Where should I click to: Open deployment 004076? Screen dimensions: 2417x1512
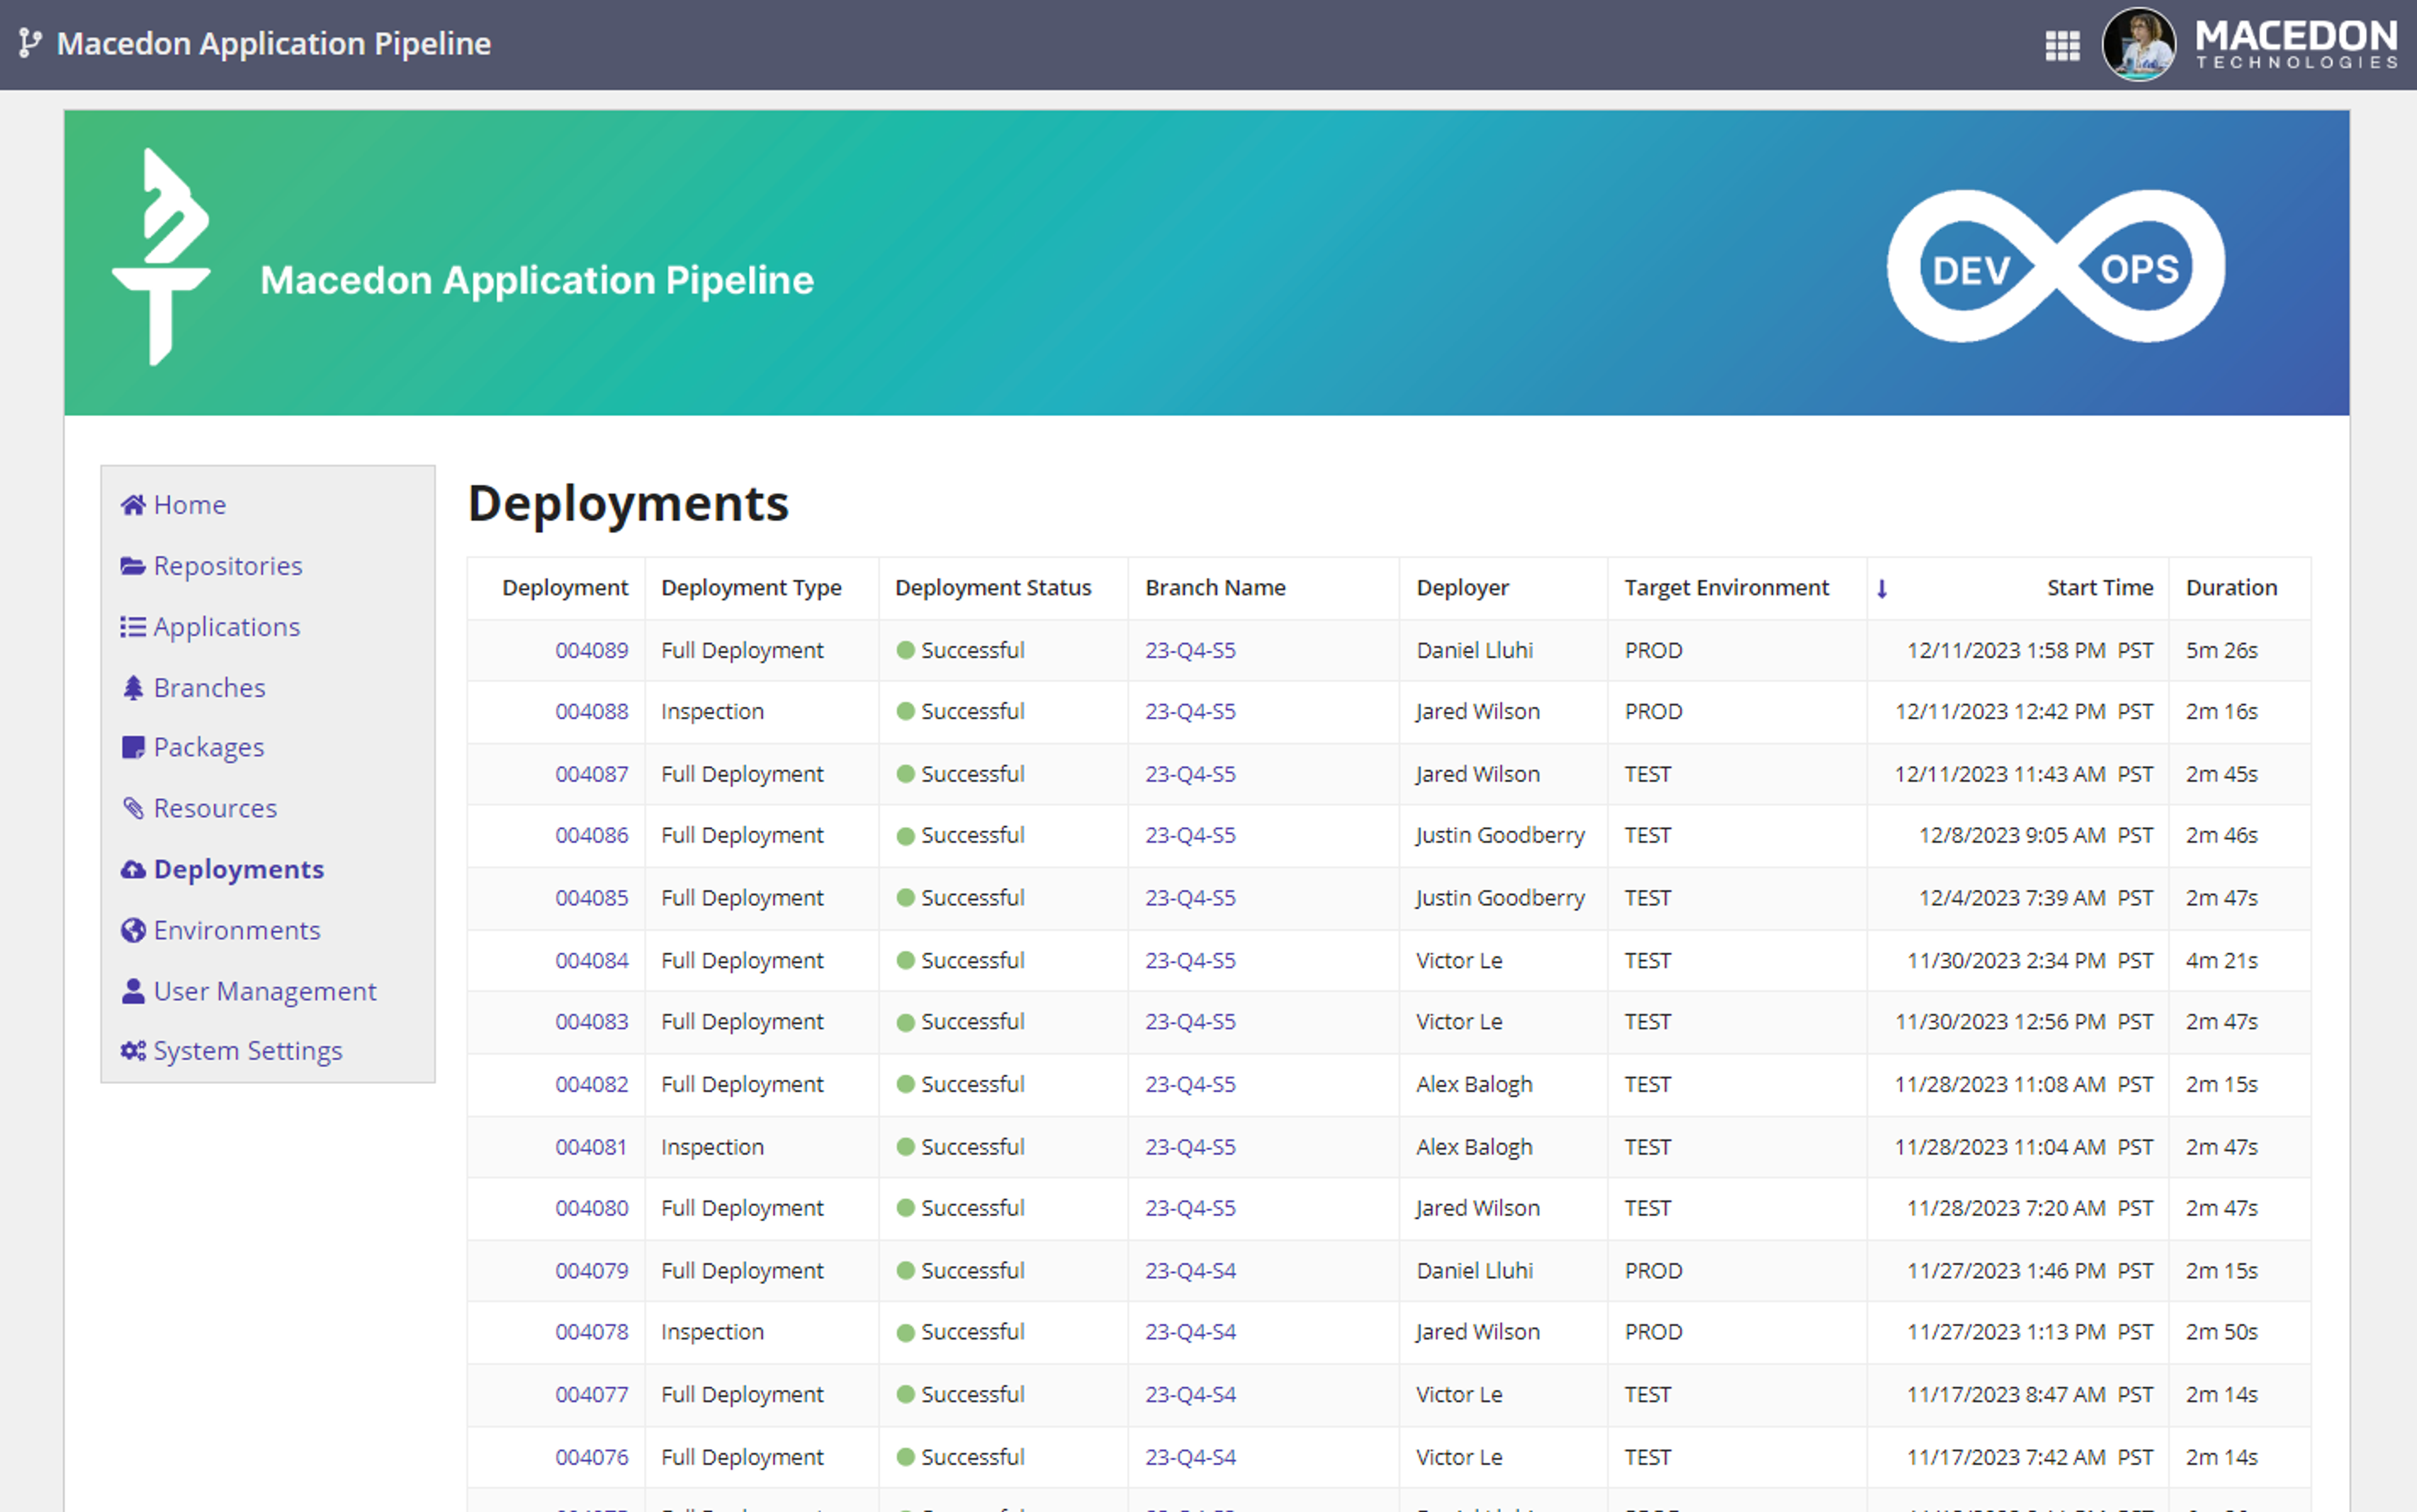pos(592,1458)
